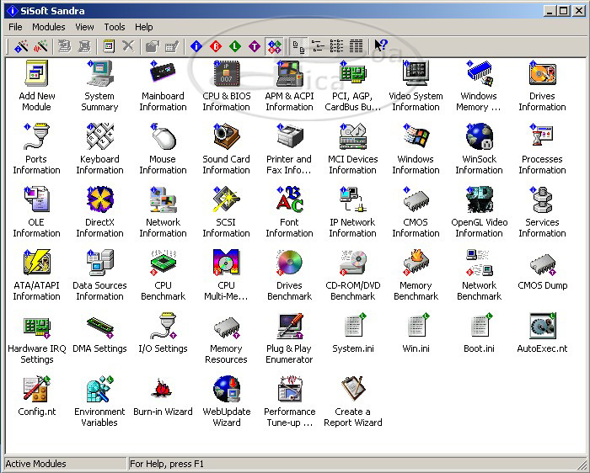The height and width of the screenshot is (473, 590).
Task: Select the DirectX Information icon
Action: [x=99, y=201]
